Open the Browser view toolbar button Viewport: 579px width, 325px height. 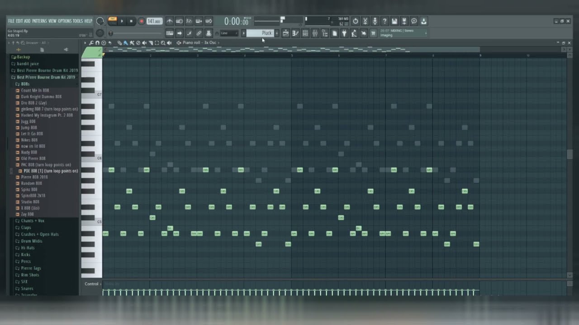[x=325, y=33]
